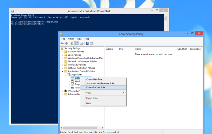
Task: Select the Security Settings root node
Action: (x=72, y=48)
